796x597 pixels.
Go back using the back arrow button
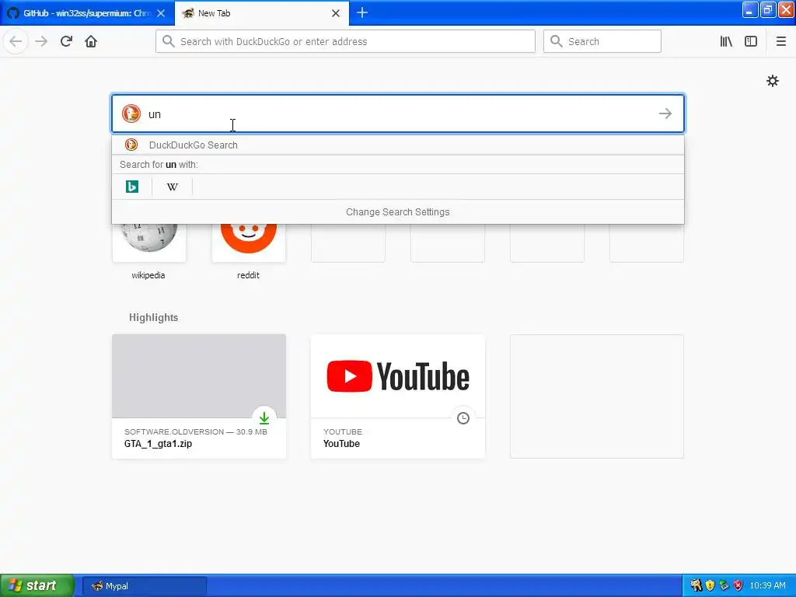click(16, 41)
